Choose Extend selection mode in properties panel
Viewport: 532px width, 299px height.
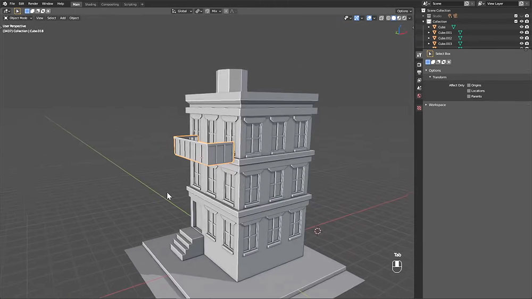point(433,62)
